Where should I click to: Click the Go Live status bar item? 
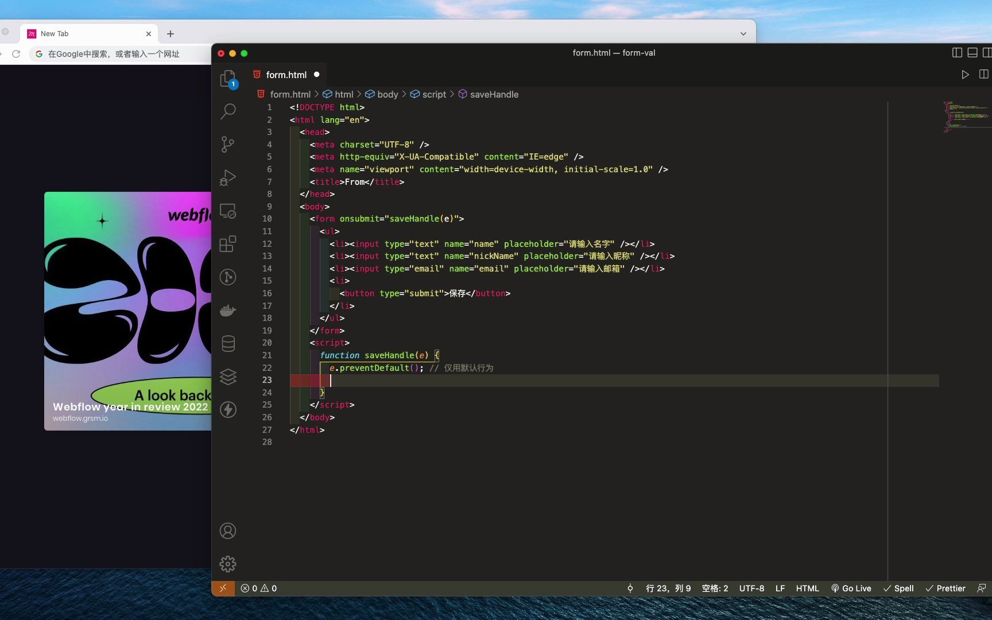click(851, 588)
